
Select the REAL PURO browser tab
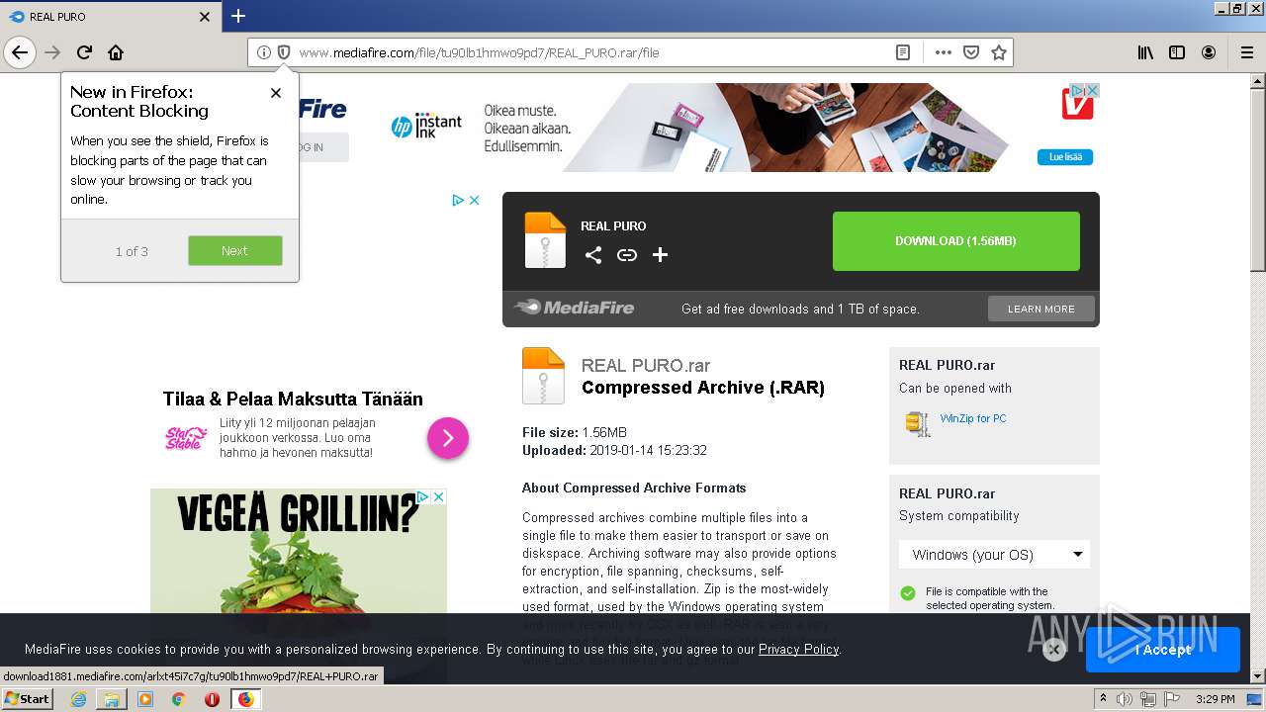click(x=110, y=17)
